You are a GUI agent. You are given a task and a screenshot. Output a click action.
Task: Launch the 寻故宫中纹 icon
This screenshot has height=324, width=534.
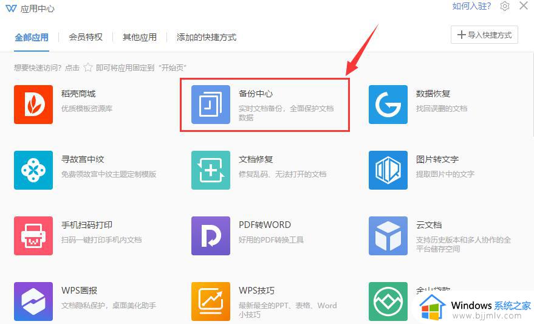33,170
